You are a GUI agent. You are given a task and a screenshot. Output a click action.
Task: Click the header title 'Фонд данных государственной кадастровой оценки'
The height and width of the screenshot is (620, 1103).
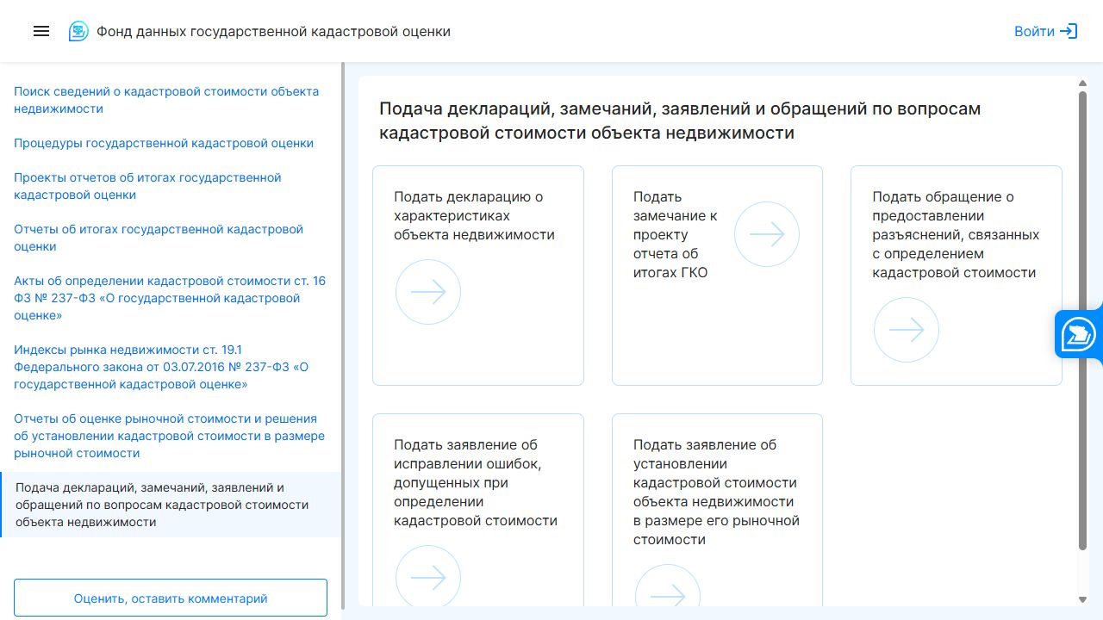(273, 31)
